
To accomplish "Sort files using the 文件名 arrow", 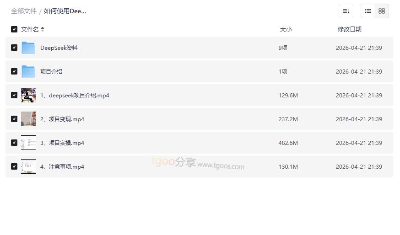I will tap(43, 29).
